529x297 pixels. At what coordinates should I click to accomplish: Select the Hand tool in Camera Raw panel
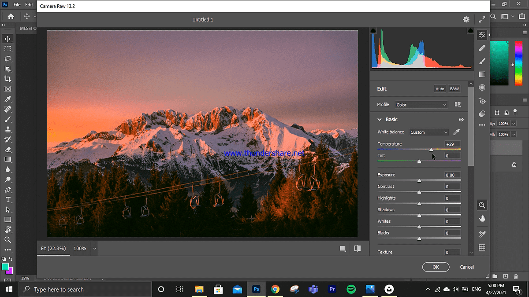[482, 218]
